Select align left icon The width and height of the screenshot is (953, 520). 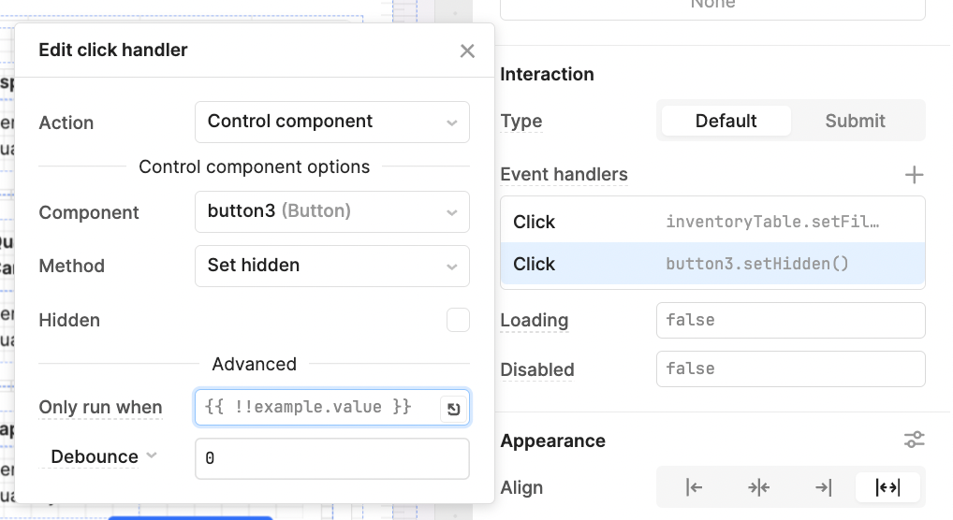pos(694,487)
